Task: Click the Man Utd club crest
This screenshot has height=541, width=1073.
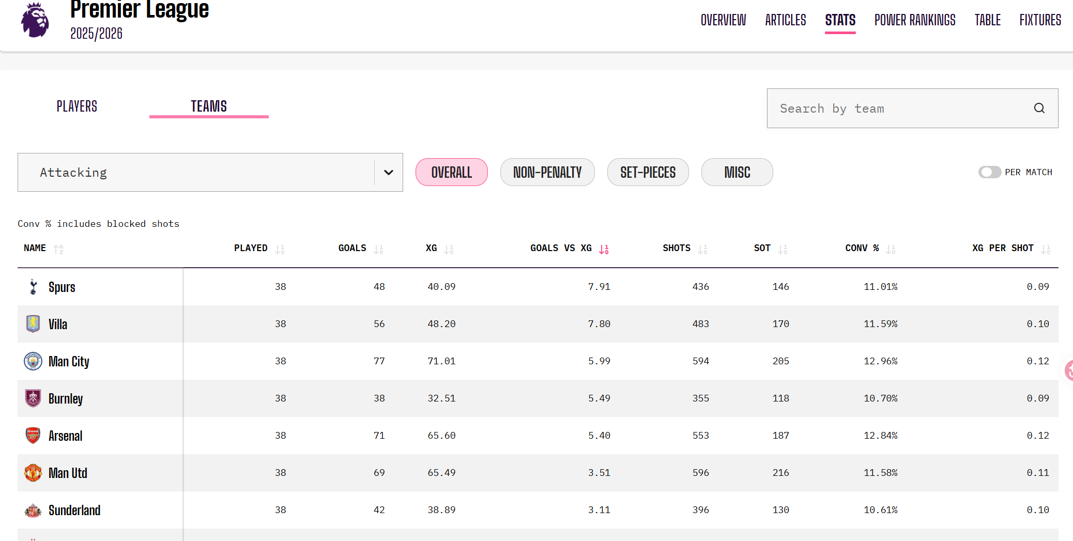Action: coord(33,473)
